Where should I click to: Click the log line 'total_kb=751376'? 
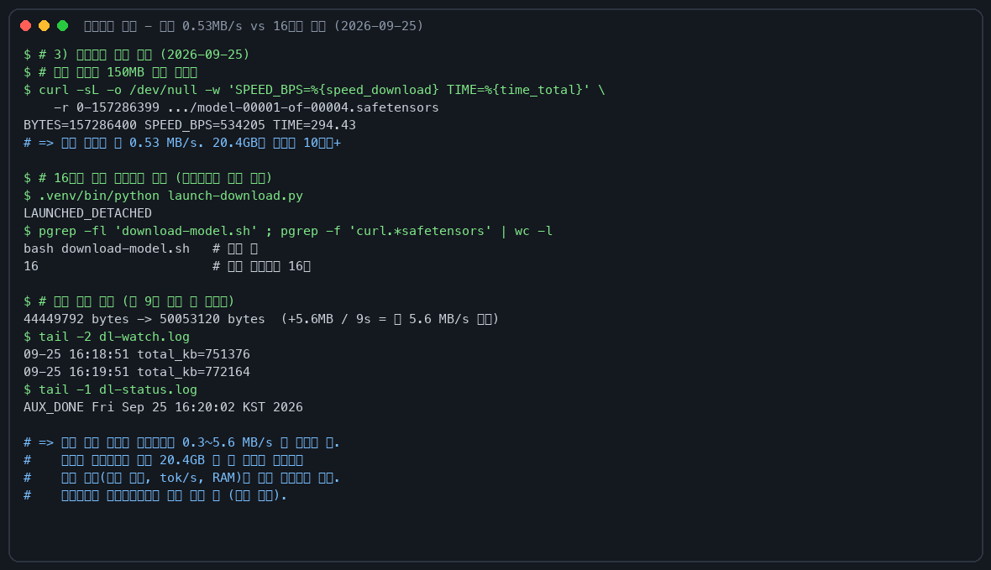click(x=137, y=354)
